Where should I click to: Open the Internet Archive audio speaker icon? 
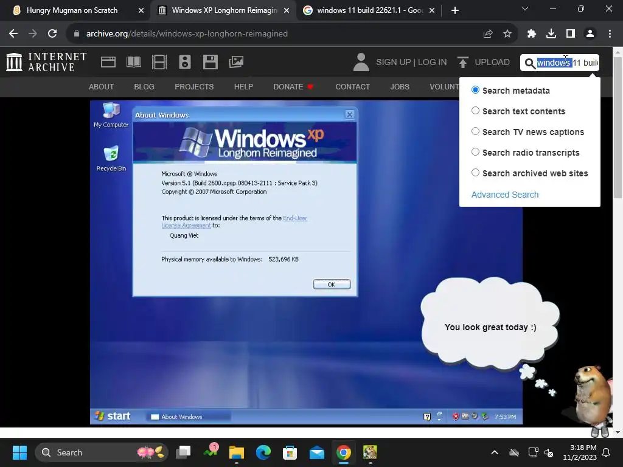pyautogui.click(x=185, y=62)
